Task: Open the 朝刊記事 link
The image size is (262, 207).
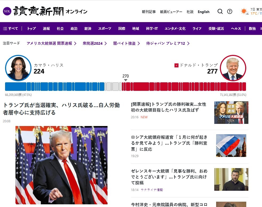Action: (149, 12)
